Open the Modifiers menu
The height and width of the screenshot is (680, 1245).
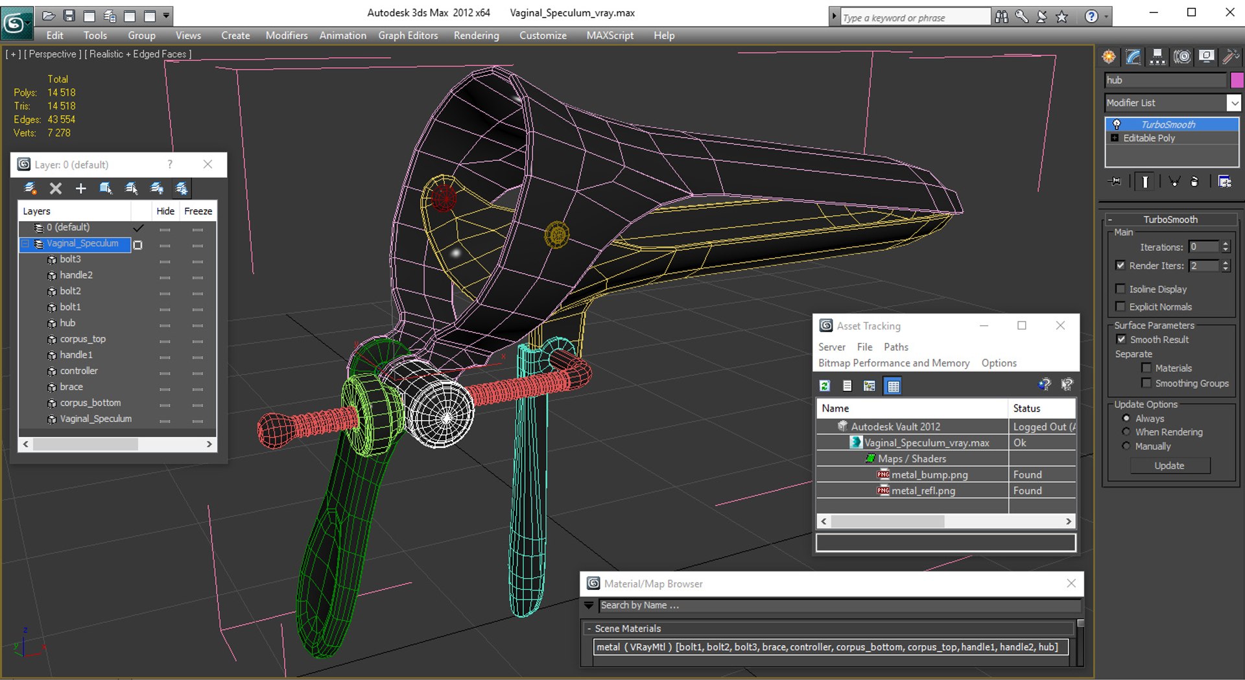point(287,36)
